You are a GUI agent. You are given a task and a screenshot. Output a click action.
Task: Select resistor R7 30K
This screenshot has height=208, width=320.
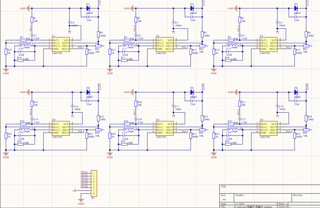23,40
